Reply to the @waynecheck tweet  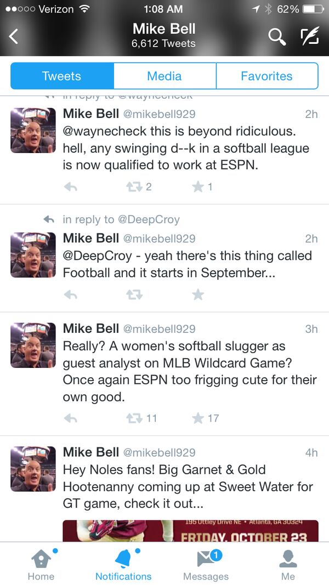coord(70,187)
